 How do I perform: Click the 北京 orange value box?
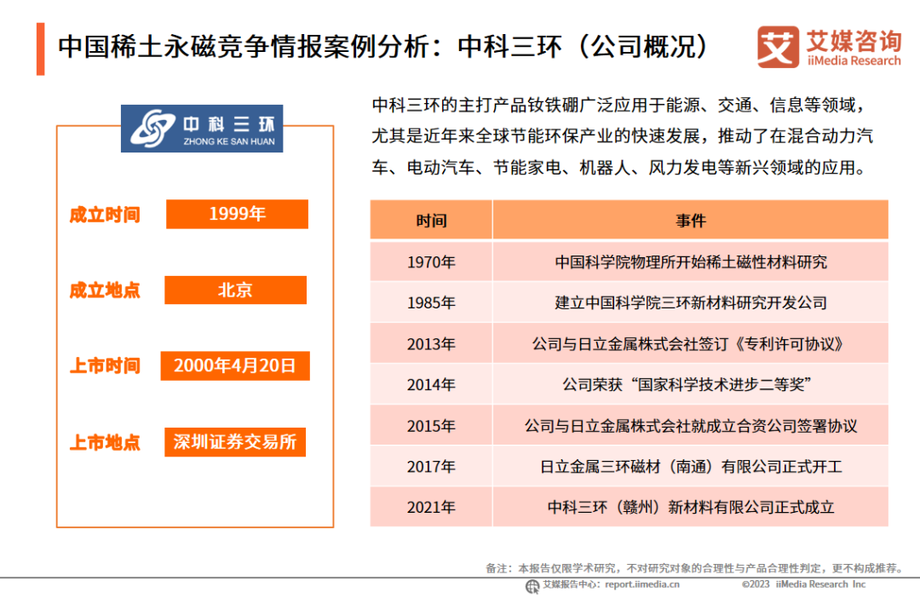(x=235, y=290)
